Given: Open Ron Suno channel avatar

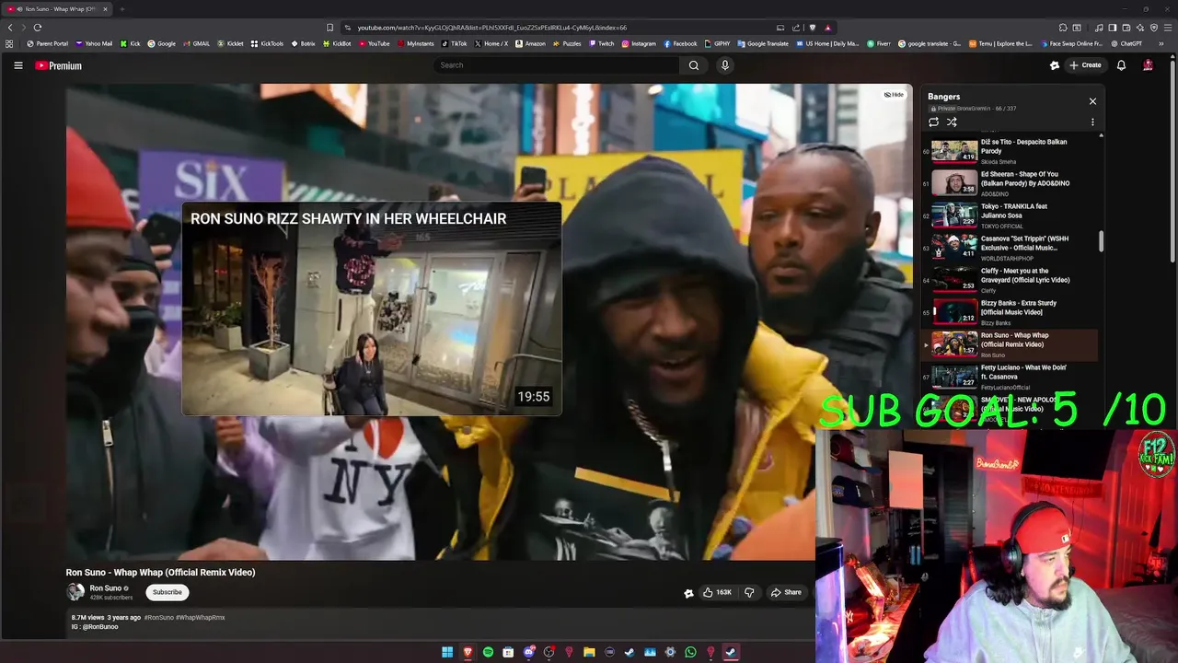Looking at the screenshot, I should pyautogui.click(x=75, y=592).
